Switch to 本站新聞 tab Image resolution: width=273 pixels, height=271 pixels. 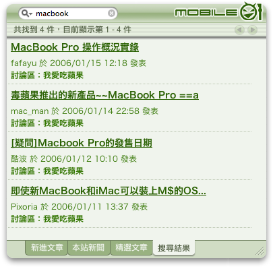[88, 247]
